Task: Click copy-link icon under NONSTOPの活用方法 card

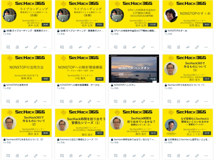Action: 36,101
